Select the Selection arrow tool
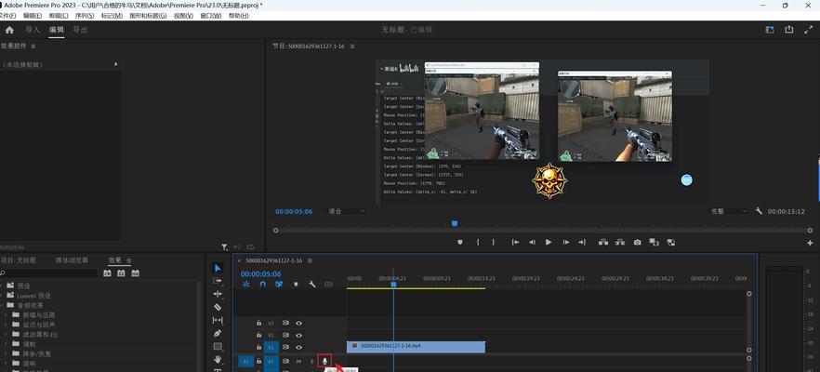Viewport: 820px width, 372px height. coord(218,269)
